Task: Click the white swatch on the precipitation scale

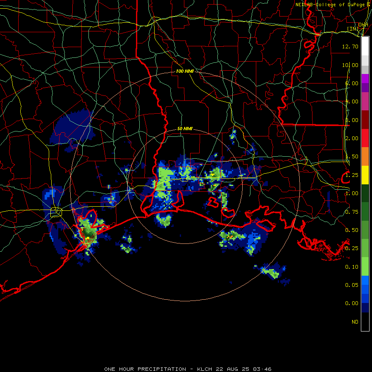Action: [x=365, y=46]
